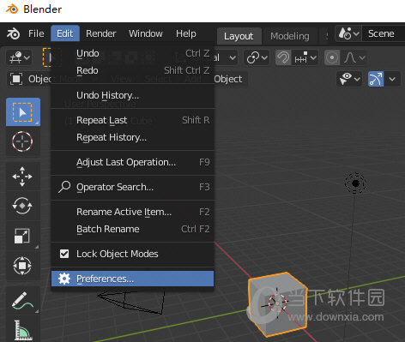Screen dimensions: 405x342
Task: Select the Transform tool
Action: pyautogui.click(x=22, y=266)
